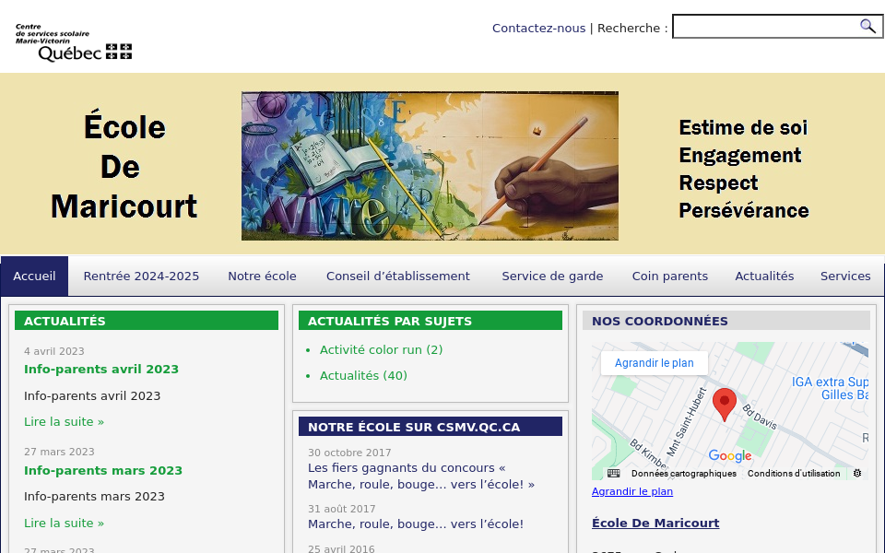Click the school mural banner image

coord(430,166)
